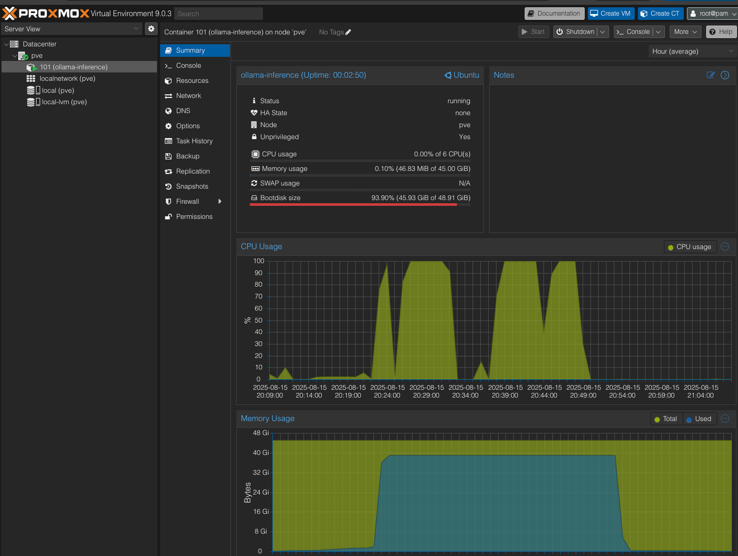Open the DNS section
The width and height of the screenshot is (738, 556).
[x=195, y=110]
